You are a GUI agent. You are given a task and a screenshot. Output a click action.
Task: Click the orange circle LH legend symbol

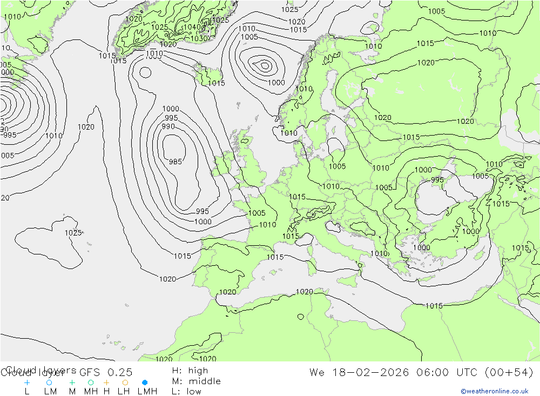(x=125, y=382)
